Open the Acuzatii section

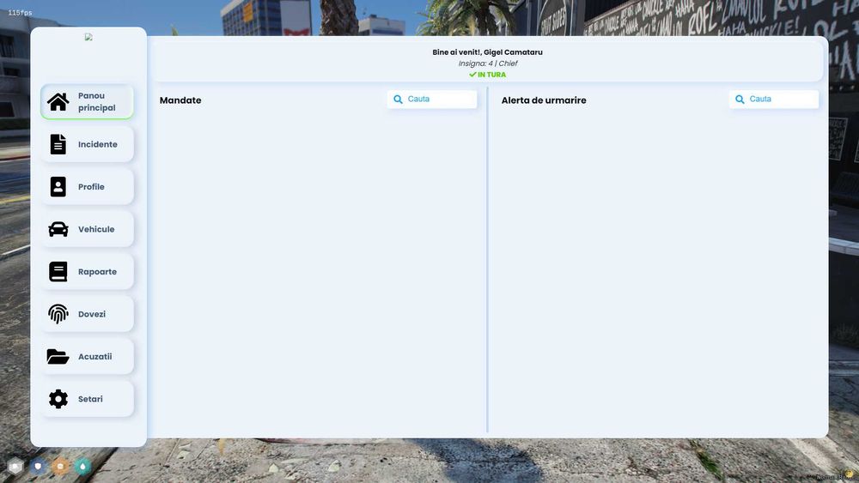[x=87, y=357]
